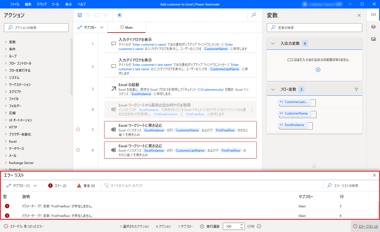Select action 1 入力ダイアログを表示

pos(180,44)
